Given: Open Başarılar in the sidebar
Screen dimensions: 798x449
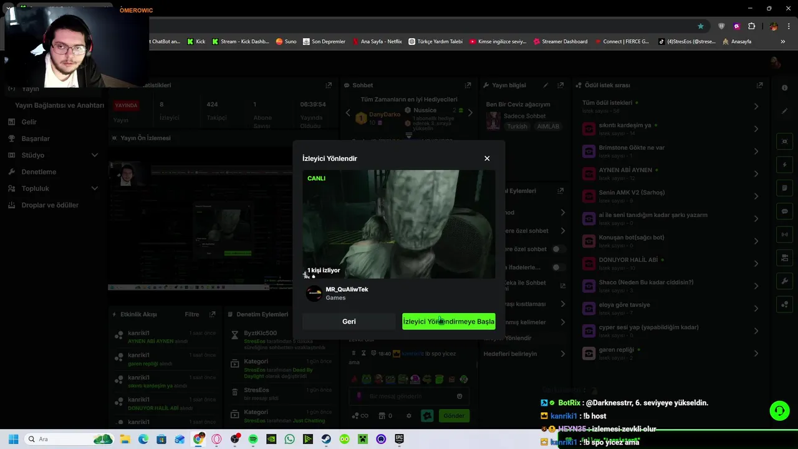Looking at the screenshot, I should tap(36, 138).
